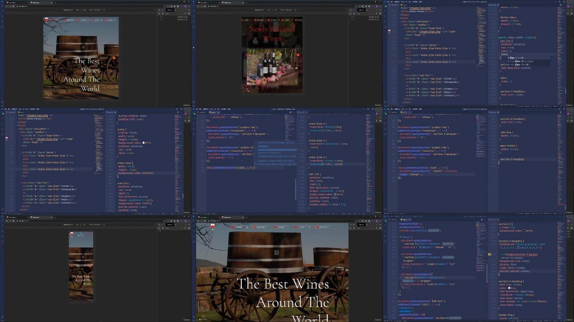The width and height of the screenshot is (574, 322).
Task: Click the #fff color swatch in the .menu rule
Action: pos(143,143)
